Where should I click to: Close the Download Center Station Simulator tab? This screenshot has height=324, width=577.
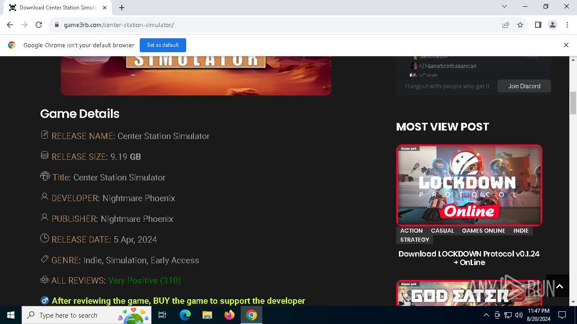pos(105,7)
